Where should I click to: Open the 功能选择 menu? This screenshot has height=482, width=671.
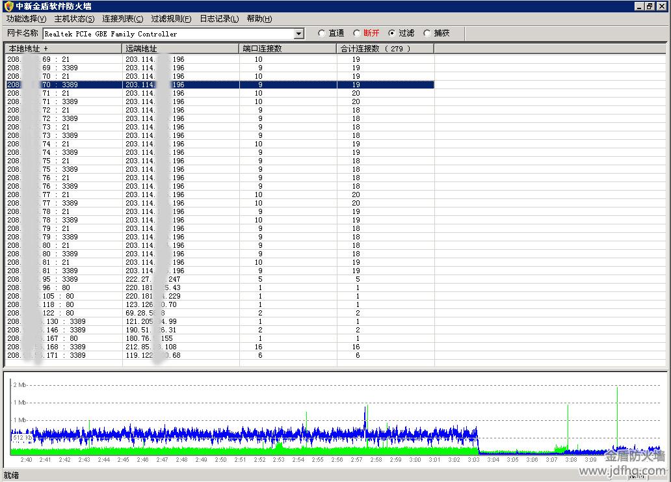point(26,19)
